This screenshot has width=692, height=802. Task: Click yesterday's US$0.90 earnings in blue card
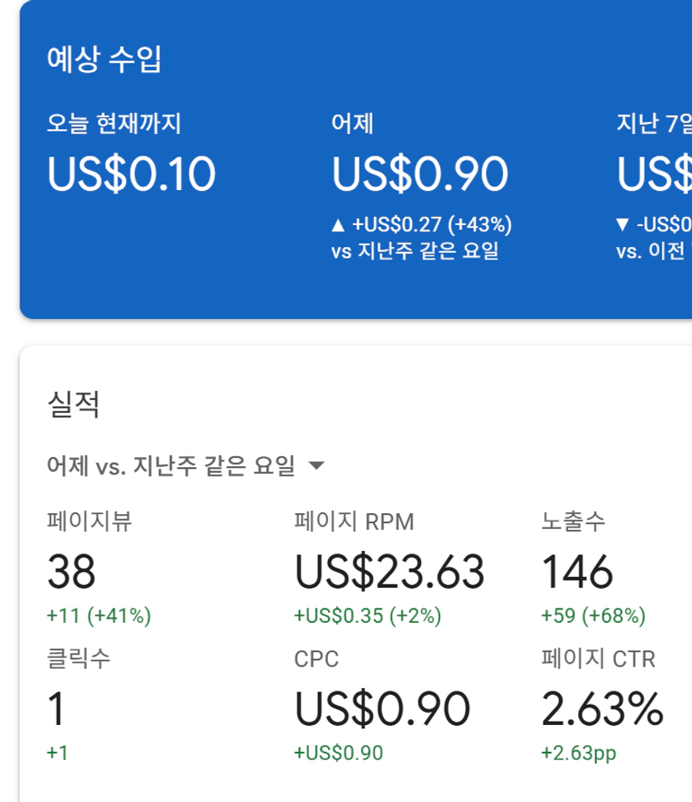[x=420, y=174]
